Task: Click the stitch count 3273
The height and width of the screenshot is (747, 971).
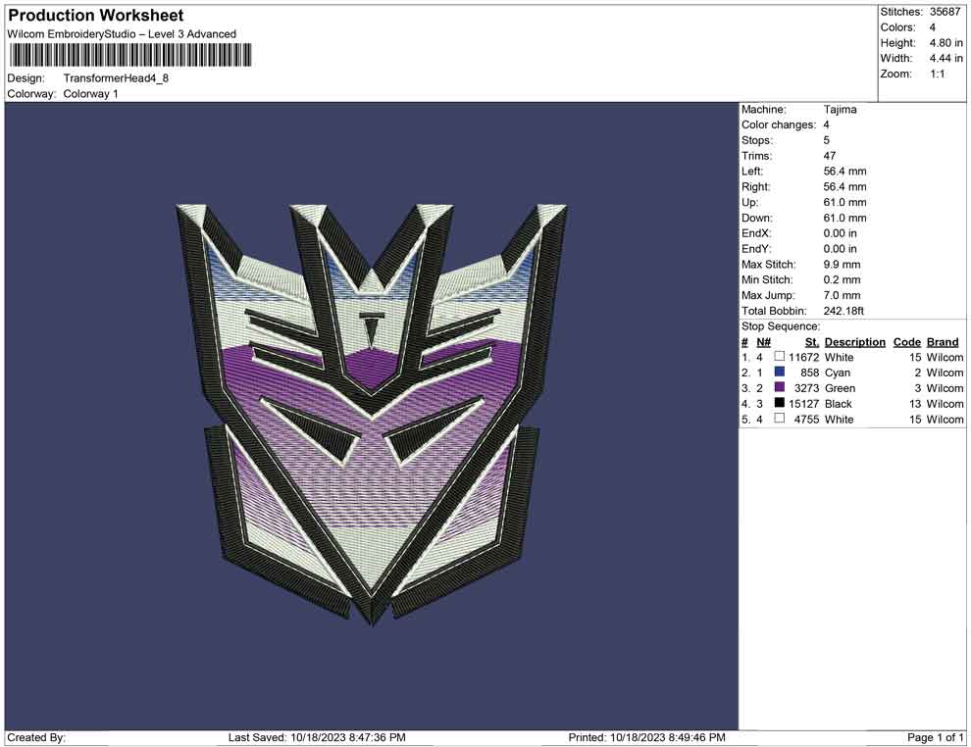Action: click(x=806, y=388)
